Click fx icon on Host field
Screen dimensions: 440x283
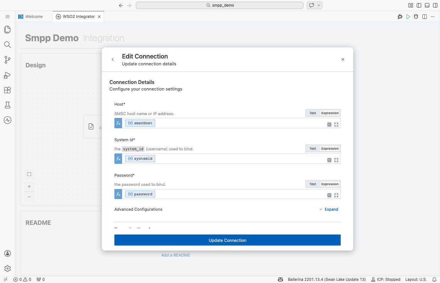pos(118,123)
